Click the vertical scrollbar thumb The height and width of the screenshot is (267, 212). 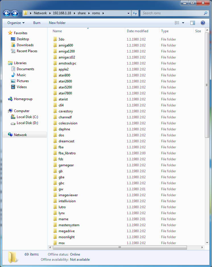pyautogui.click(x=207, y=85)
